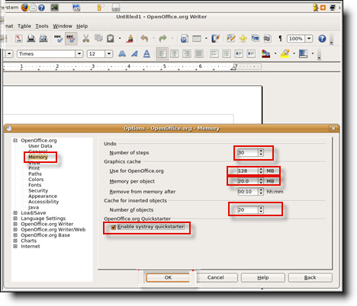The width and height of the screenshot is (357, 306).
Task: Click the Paste clipboard icon
Action: (111, 39)
